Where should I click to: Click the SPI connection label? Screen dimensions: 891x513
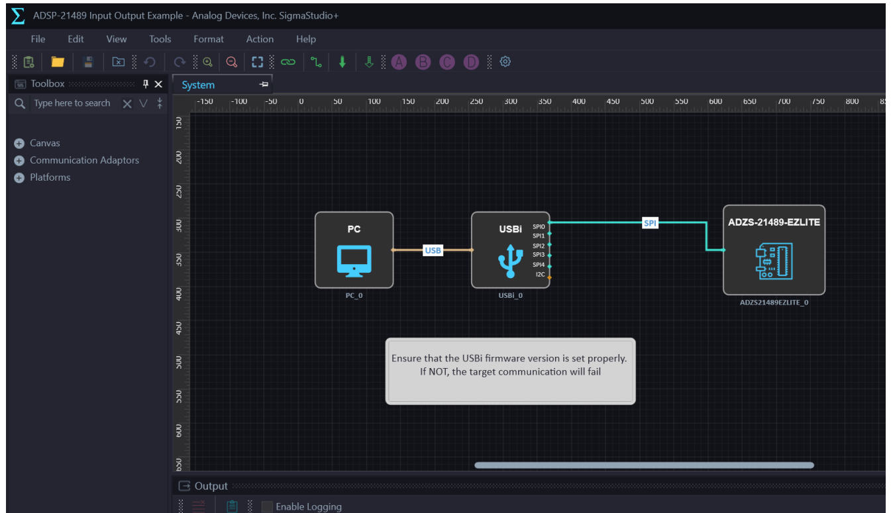pos(650,223)
